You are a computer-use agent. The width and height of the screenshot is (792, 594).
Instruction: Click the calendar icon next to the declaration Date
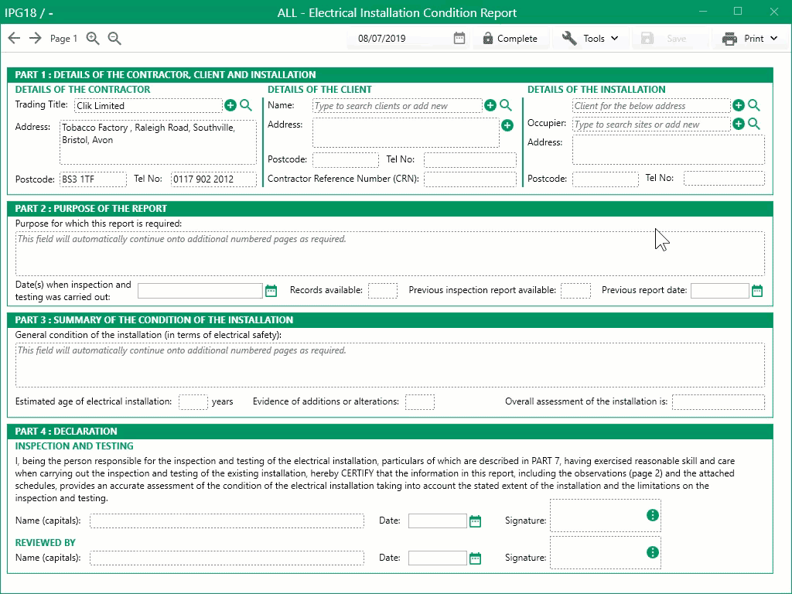474,521
